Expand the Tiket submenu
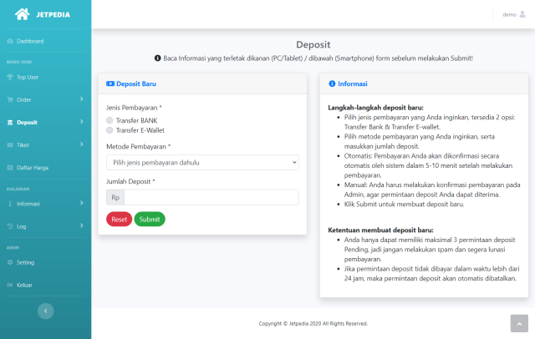 point(45,144)
